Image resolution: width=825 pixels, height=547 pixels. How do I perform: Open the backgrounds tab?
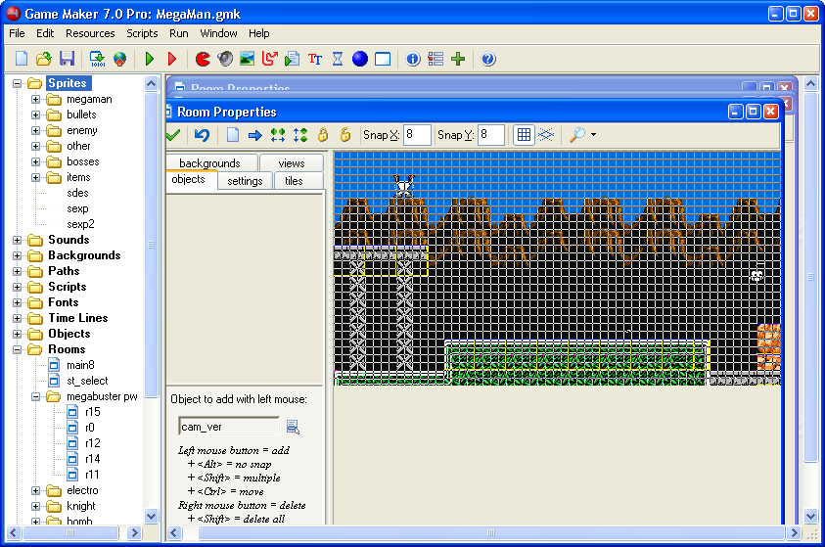[x=209, y=163]
